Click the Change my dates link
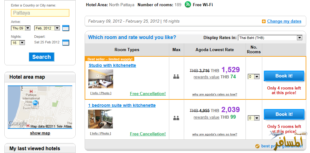This screenshot has width=310, height=153. click(x=284, y=21)
